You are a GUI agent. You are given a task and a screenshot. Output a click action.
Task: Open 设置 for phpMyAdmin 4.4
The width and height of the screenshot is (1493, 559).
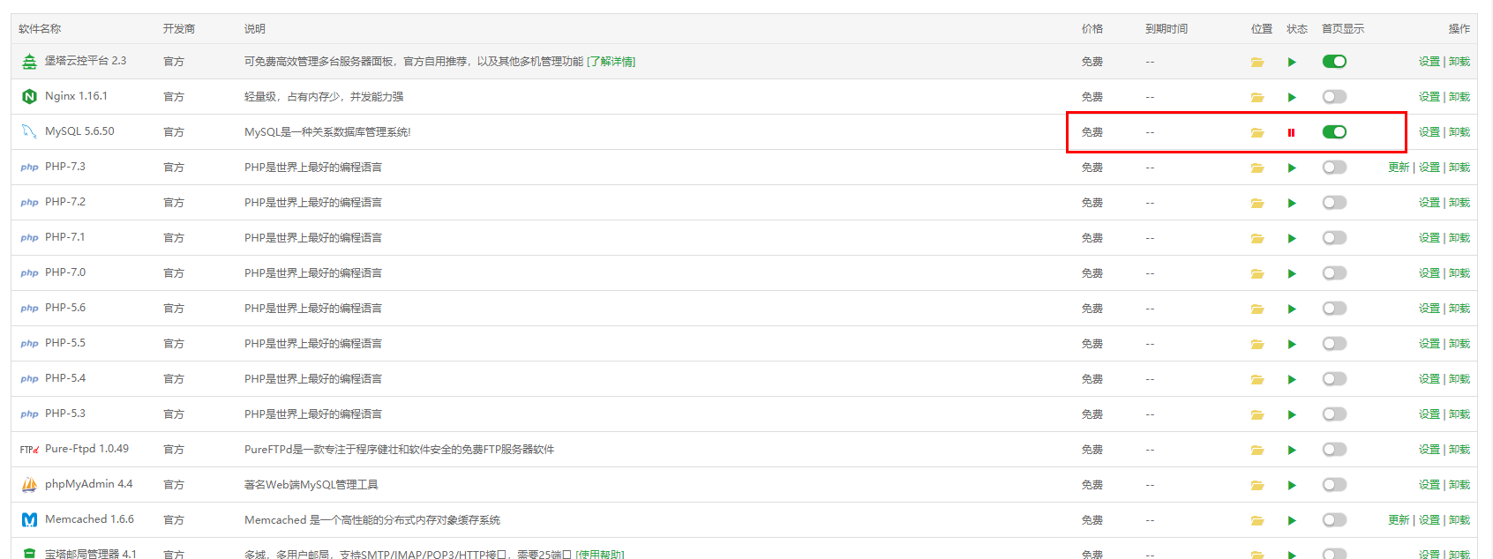point(1429,485)
